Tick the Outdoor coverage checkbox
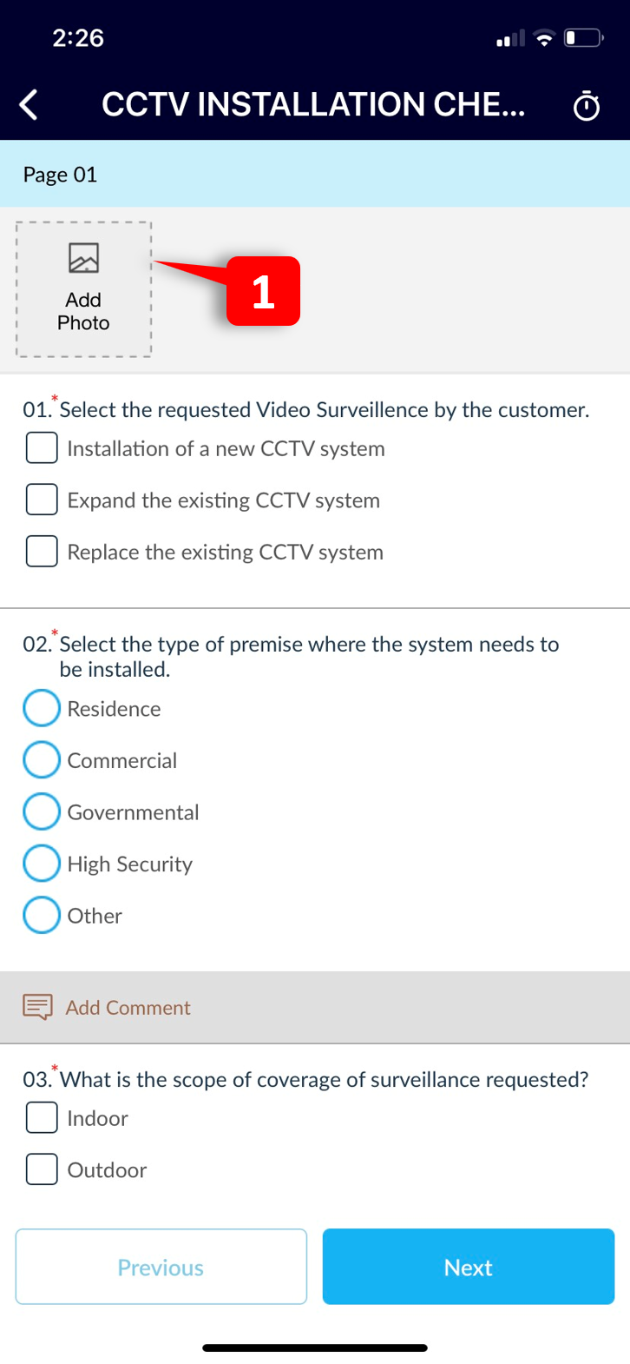This screenshot has width=630, height=1364. (x=42, y=1169)
